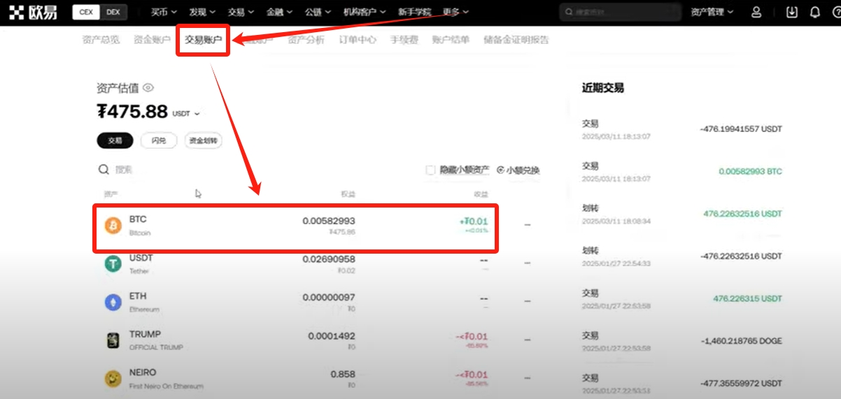This screenshot has height=399, width=841.
Task: Click the green 476.22632516 USDT transfer entry
Action: [x=742, y=214]
